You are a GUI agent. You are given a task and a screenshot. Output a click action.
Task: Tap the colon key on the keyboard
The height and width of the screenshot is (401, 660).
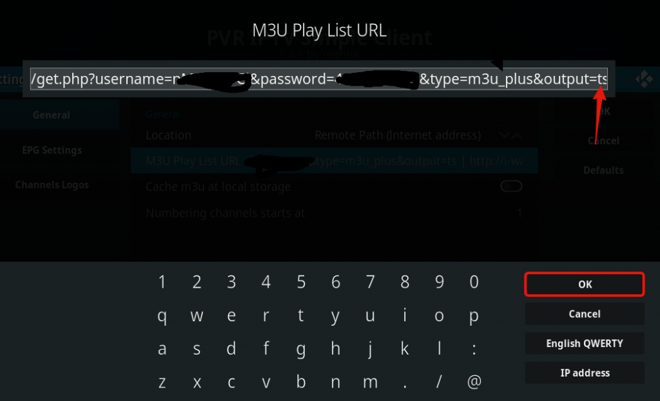(x=474, y=348)
